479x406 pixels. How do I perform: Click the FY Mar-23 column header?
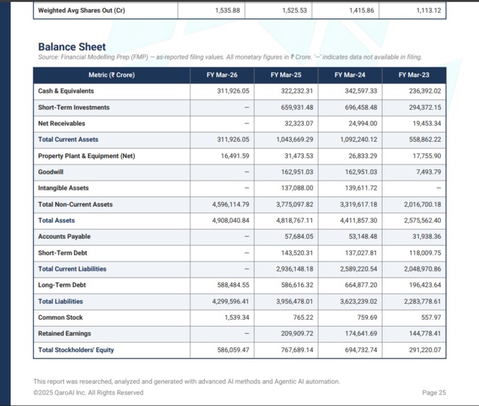coord(414,75)
